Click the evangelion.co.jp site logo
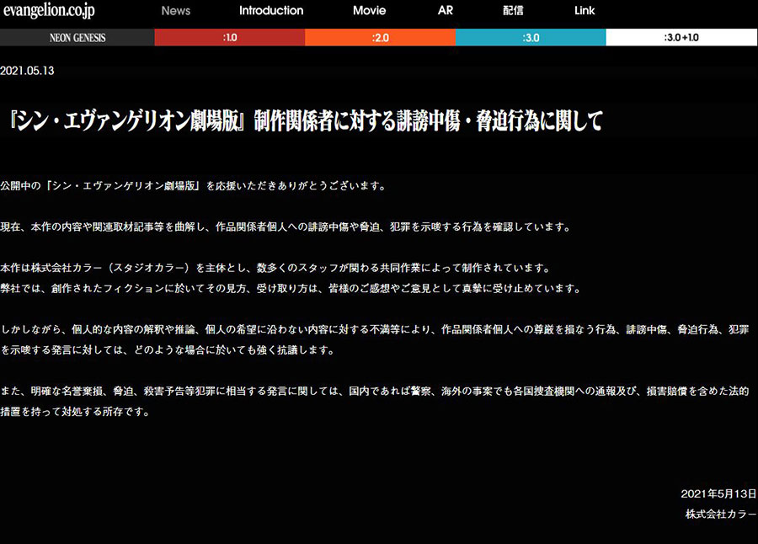Viewport: 758px width, 544px height. pos(49,11)
